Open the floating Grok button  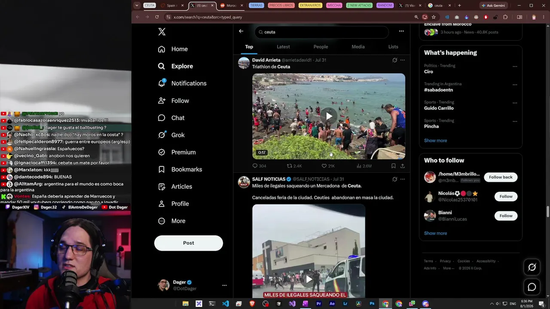pyautogui.click(x=532, y=267)
